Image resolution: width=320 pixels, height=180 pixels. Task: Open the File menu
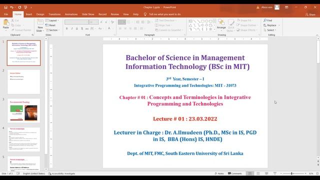6,14
